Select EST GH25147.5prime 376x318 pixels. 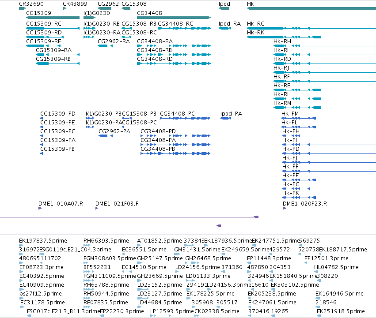pyautogui.click(x=160, y=258)
